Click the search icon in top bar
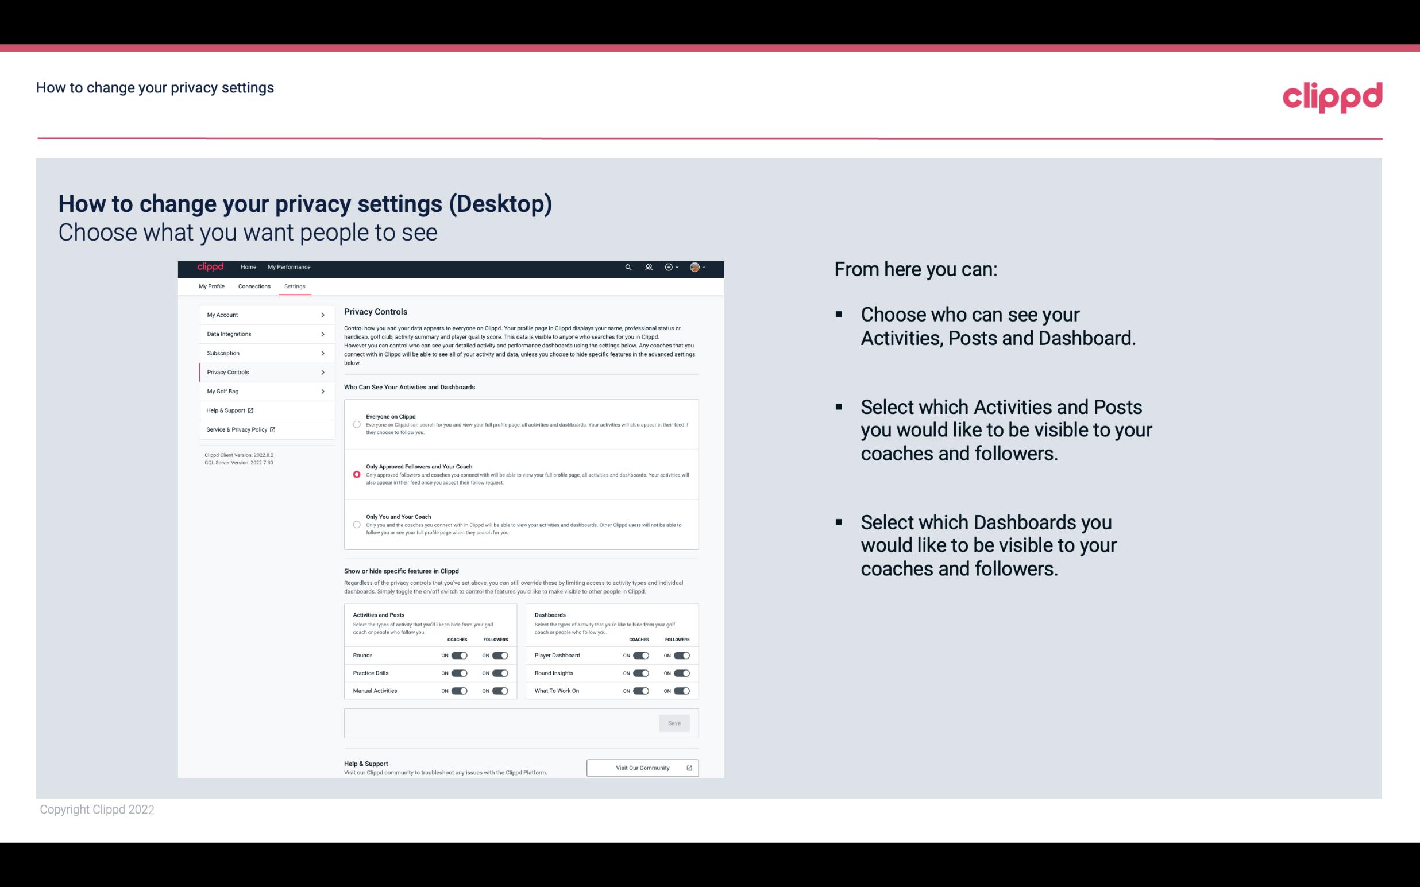 coord(627,268)
